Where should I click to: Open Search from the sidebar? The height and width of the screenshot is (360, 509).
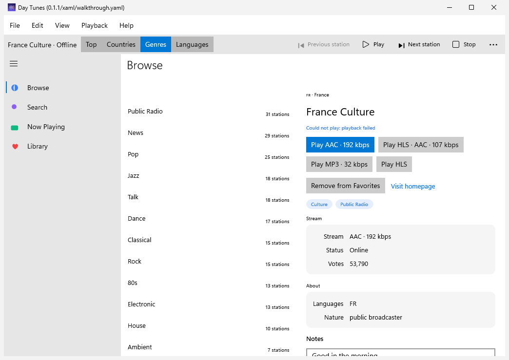pyautogui.click(x=62, y=107)
